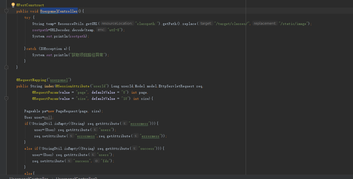This screenshot has width=353, height=179.
Task: Click the index method name
Action: [49, 86]
